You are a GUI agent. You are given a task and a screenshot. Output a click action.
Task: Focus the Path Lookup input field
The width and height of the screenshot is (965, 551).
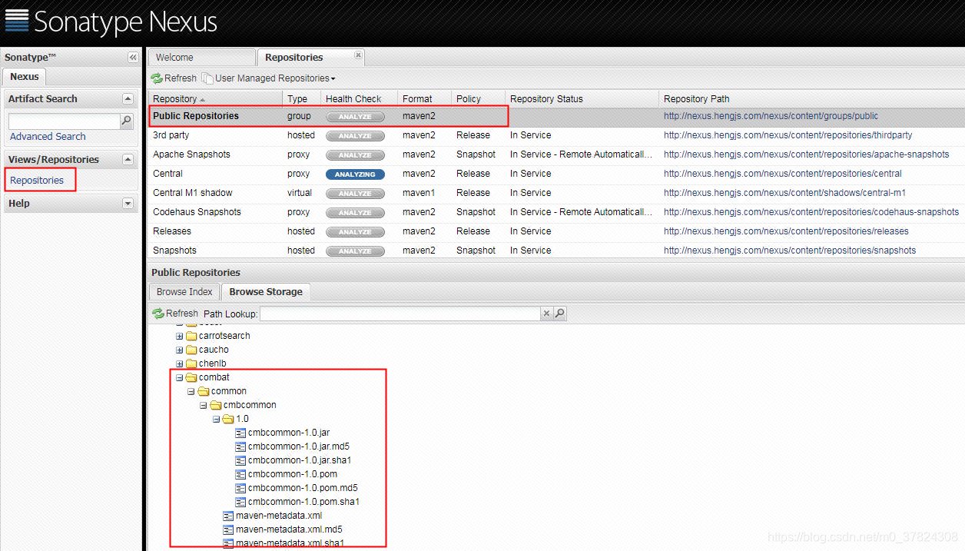400,314
